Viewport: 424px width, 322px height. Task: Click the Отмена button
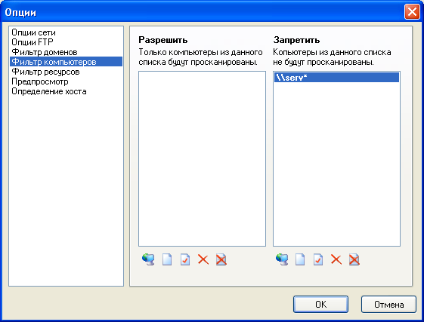tap(388, 305)
